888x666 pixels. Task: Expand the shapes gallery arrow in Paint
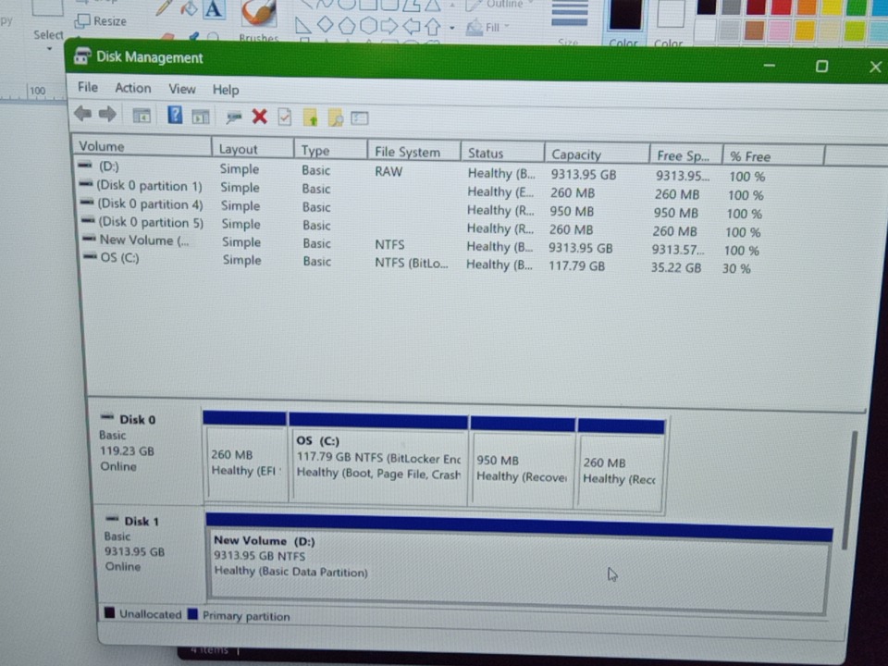pyautogui.click(x=452, y=27)
